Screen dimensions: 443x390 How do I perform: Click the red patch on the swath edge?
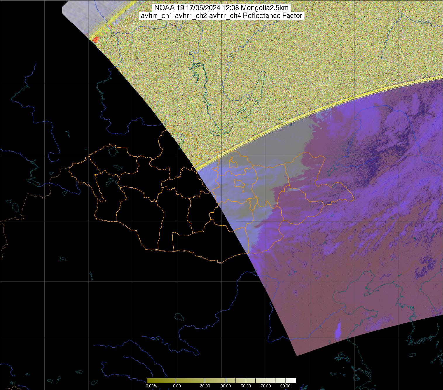pyautogui.click(x=95, y=39)
